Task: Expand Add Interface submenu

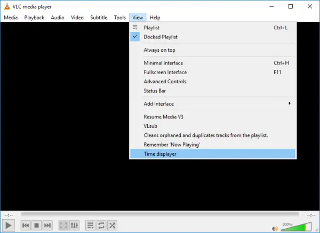Action: [x=213, y=103]
